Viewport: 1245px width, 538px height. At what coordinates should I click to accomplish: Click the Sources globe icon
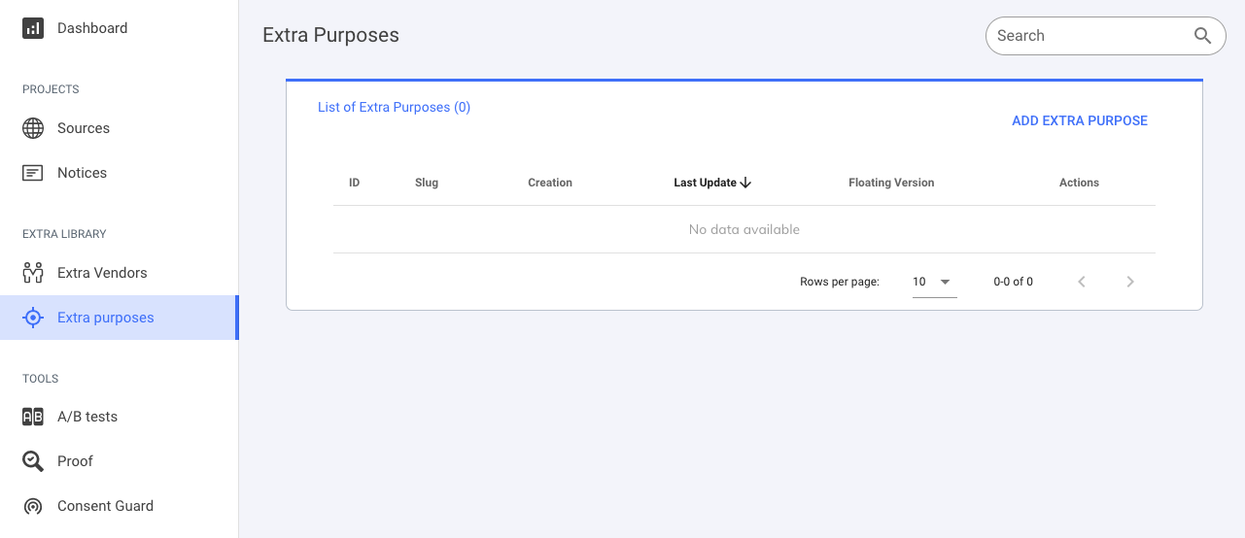click(x=33, y=128)
